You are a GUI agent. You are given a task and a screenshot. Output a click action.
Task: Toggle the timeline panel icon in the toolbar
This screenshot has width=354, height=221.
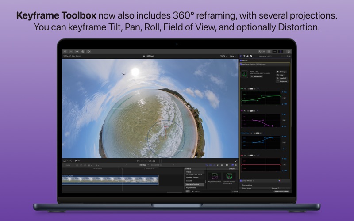click(x=275, y=51)
